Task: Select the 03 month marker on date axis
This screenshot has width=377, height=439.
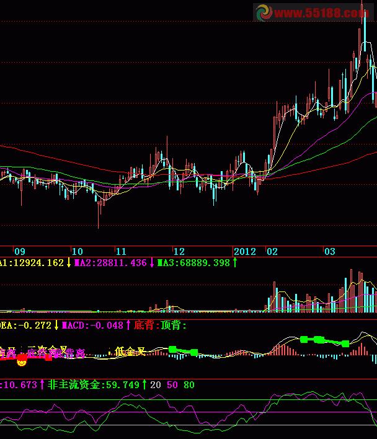Action: tap(330, 251)
